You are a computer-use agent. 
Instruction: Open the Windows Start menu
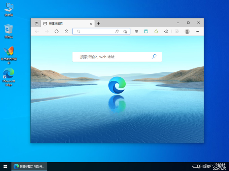(x=5, y=167)
